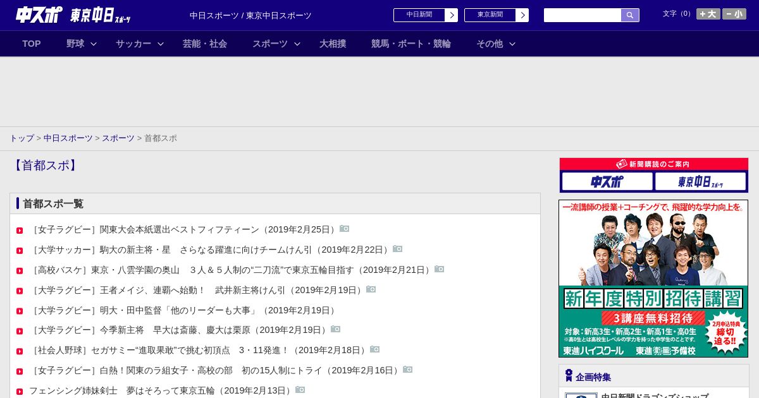Open article 王者メイジ、連覇へ始動
Screen dimensions: 759x398
[197, 290]
